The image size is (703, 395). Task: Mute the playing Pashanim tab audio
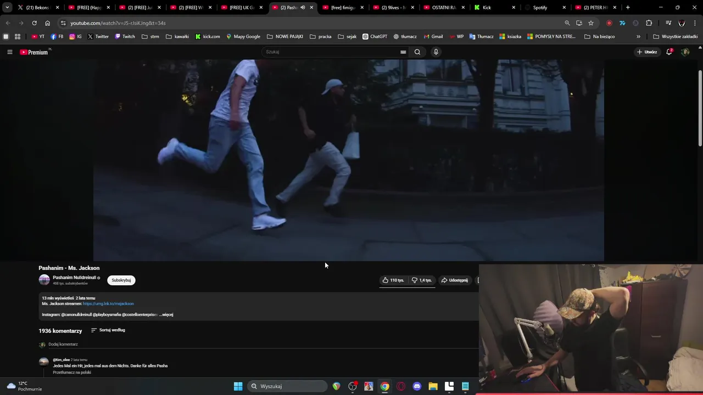coord(303,8)
